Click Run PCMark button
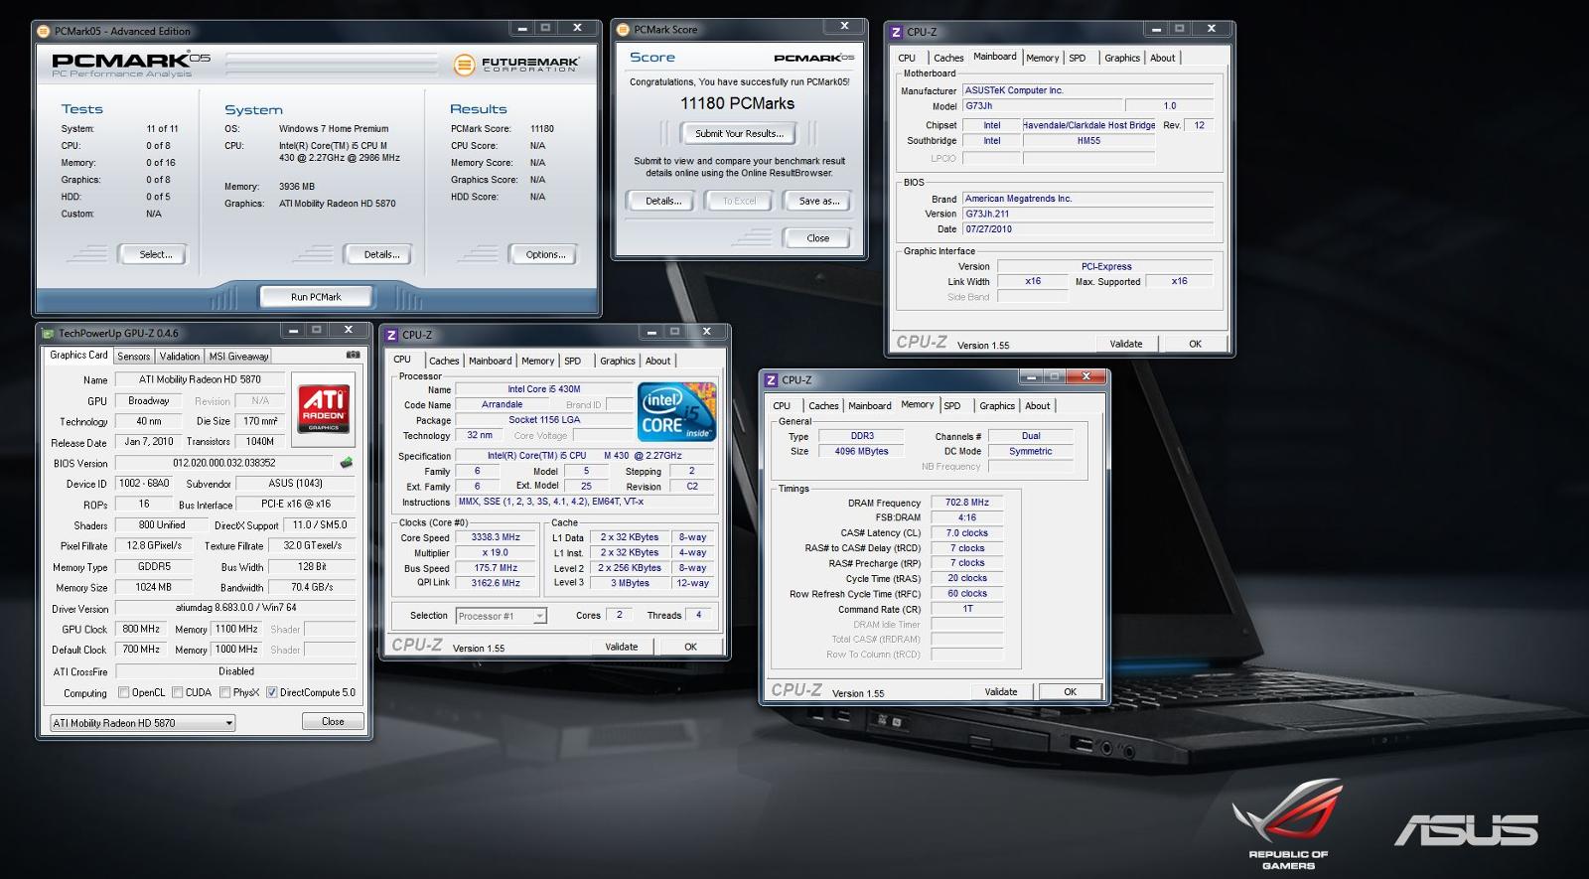Image resolution: width=1589 pixels, height=879 pixels. 316,297
